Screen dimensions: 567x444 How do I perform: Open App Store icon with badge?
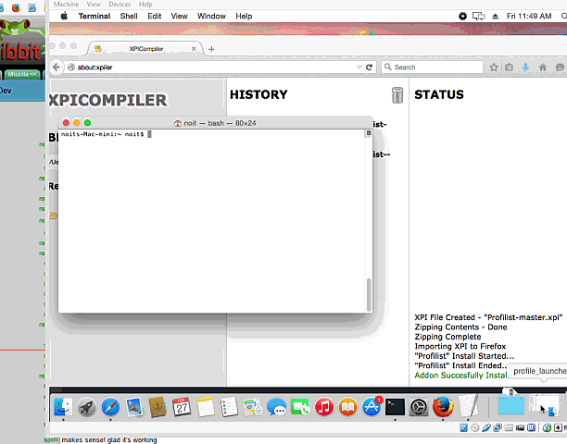click(372, 407)
